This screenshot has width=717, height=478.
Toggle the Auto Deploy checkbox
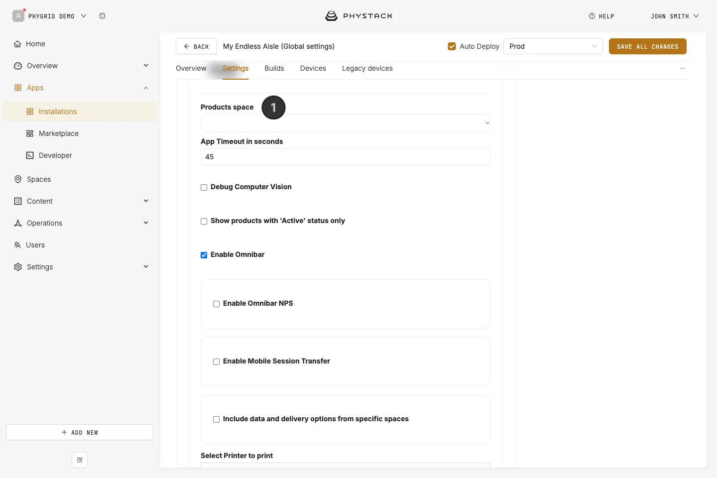tap(452, 46)
